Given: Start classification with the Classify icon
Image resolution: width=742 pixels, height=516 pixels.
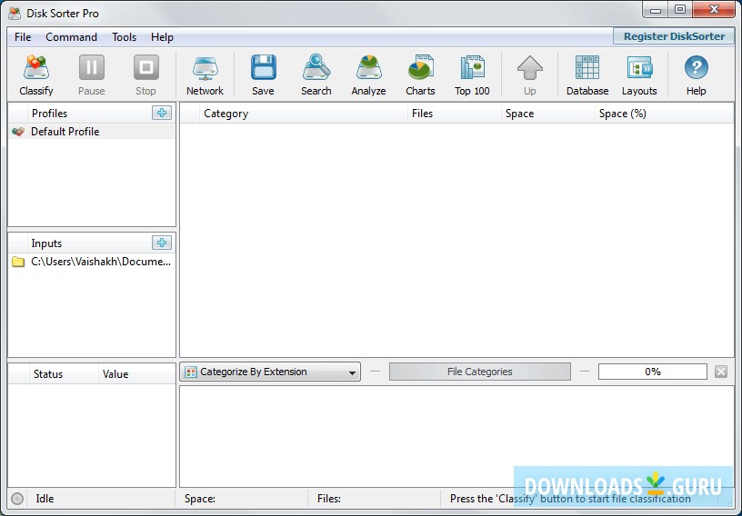Looking at the screenshot, I should point(36,67).
